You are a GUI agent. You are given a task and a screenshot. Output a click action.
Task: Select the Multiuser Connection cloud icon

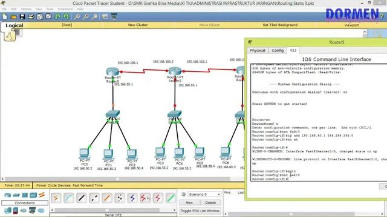pos(41,210)
